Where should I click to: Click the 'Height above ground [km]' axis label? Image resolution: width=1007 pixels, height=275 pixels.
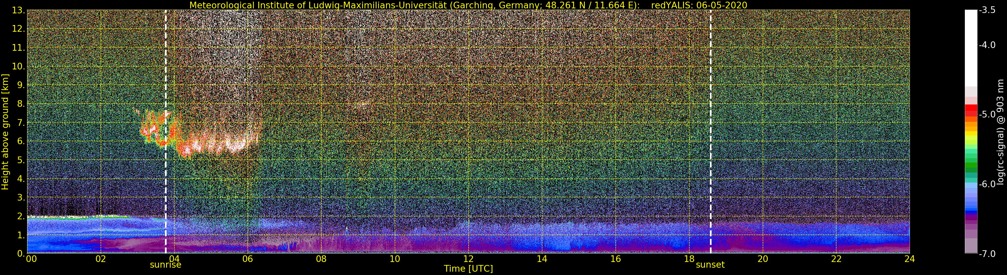(x=5, y=132)
